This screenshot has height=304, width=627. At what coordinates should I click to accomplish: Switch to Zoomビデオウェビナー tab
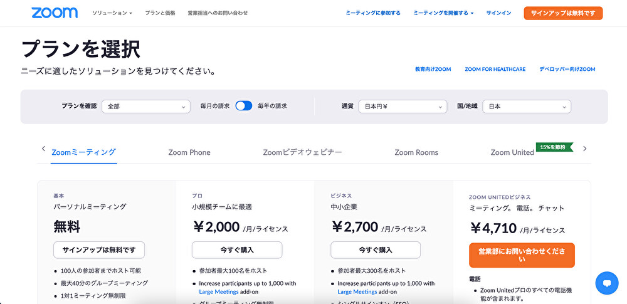point(302,152)
